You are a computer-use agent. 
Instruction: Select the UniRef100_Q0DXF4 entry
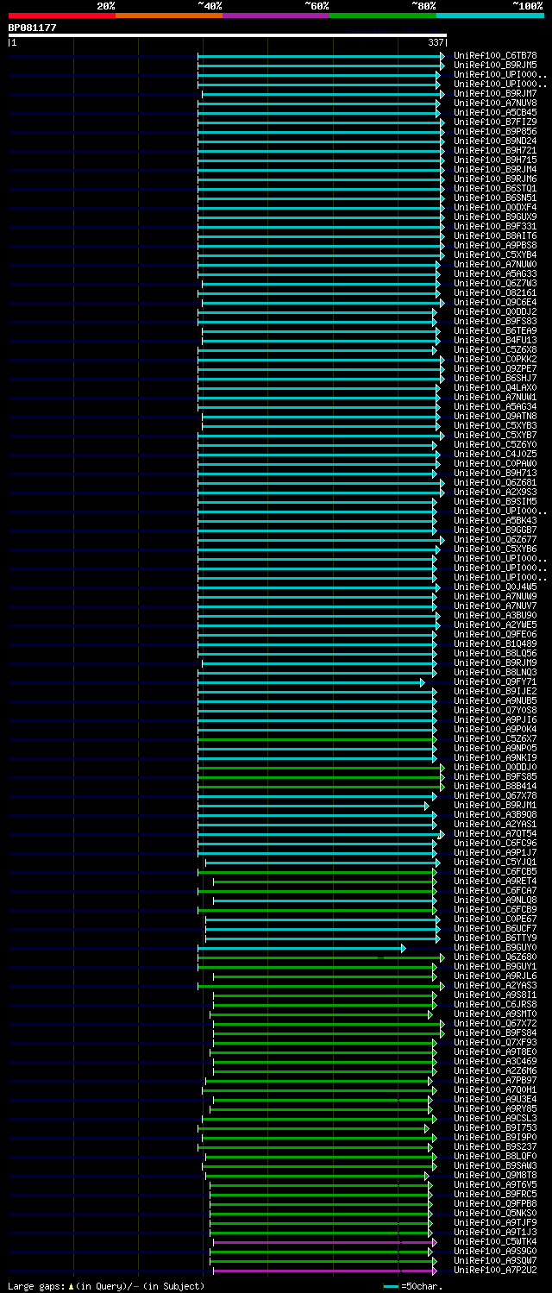coord(495,207)
